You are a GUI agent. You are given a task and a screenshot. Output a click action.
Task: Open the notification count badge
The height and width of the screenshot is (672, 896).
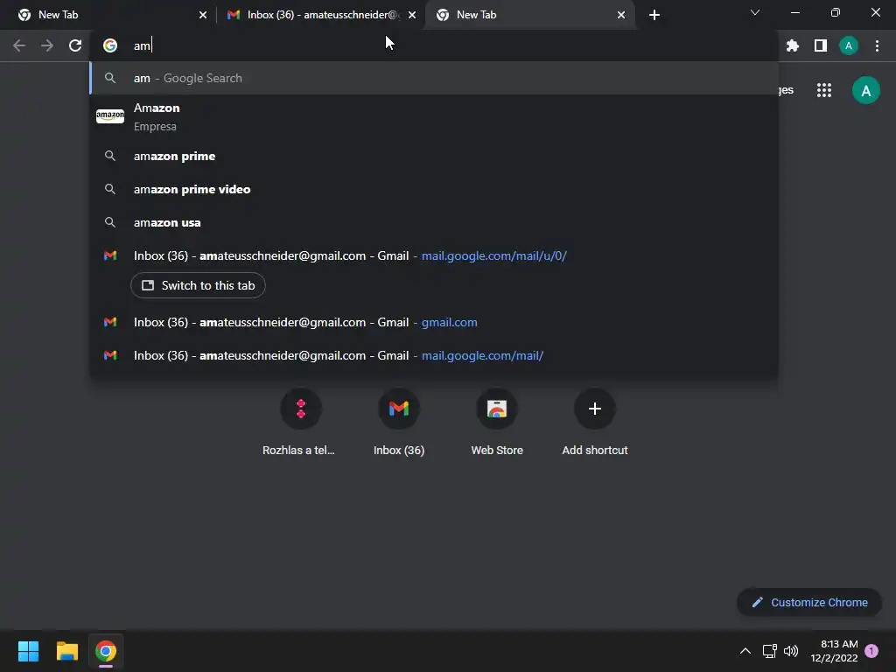click(x=871, y=651)
